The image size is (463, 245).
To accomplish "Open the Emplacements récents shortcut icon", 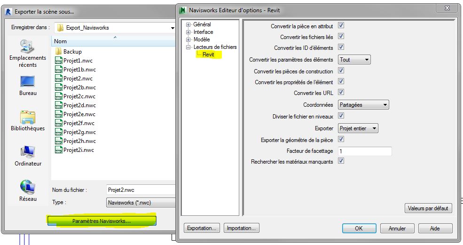I will [28, 47].
